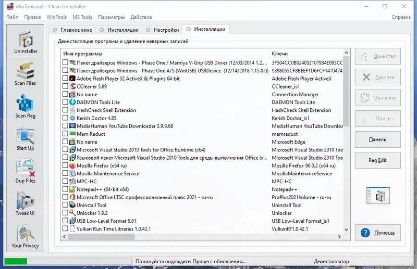Click the Microsoft Office LTSC icon

pos(72,197)
